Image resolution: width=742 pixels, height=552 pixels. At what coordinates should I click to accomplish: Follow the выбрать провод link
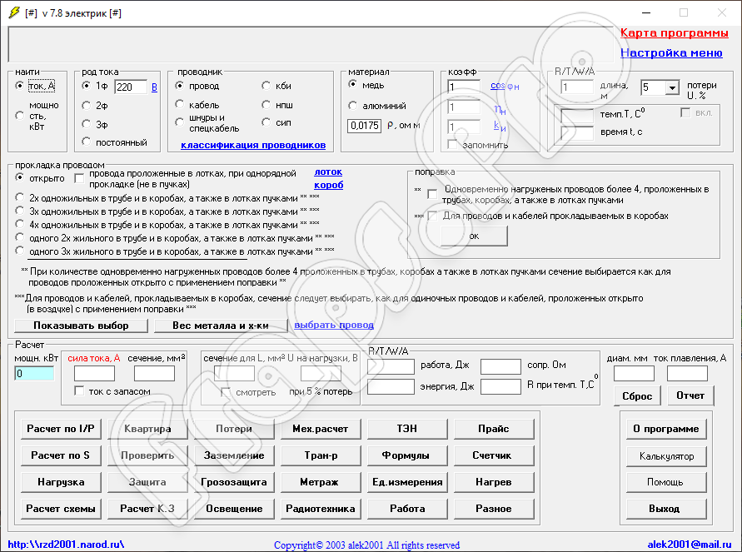coord(334,325)
